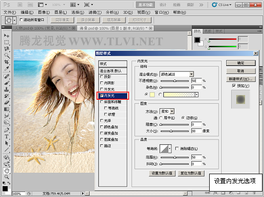Image resolution: width=264 pixels, height=197 pixels.
Task: Select the Move tool
Action: pyautogui.click(x=6, y=35)
